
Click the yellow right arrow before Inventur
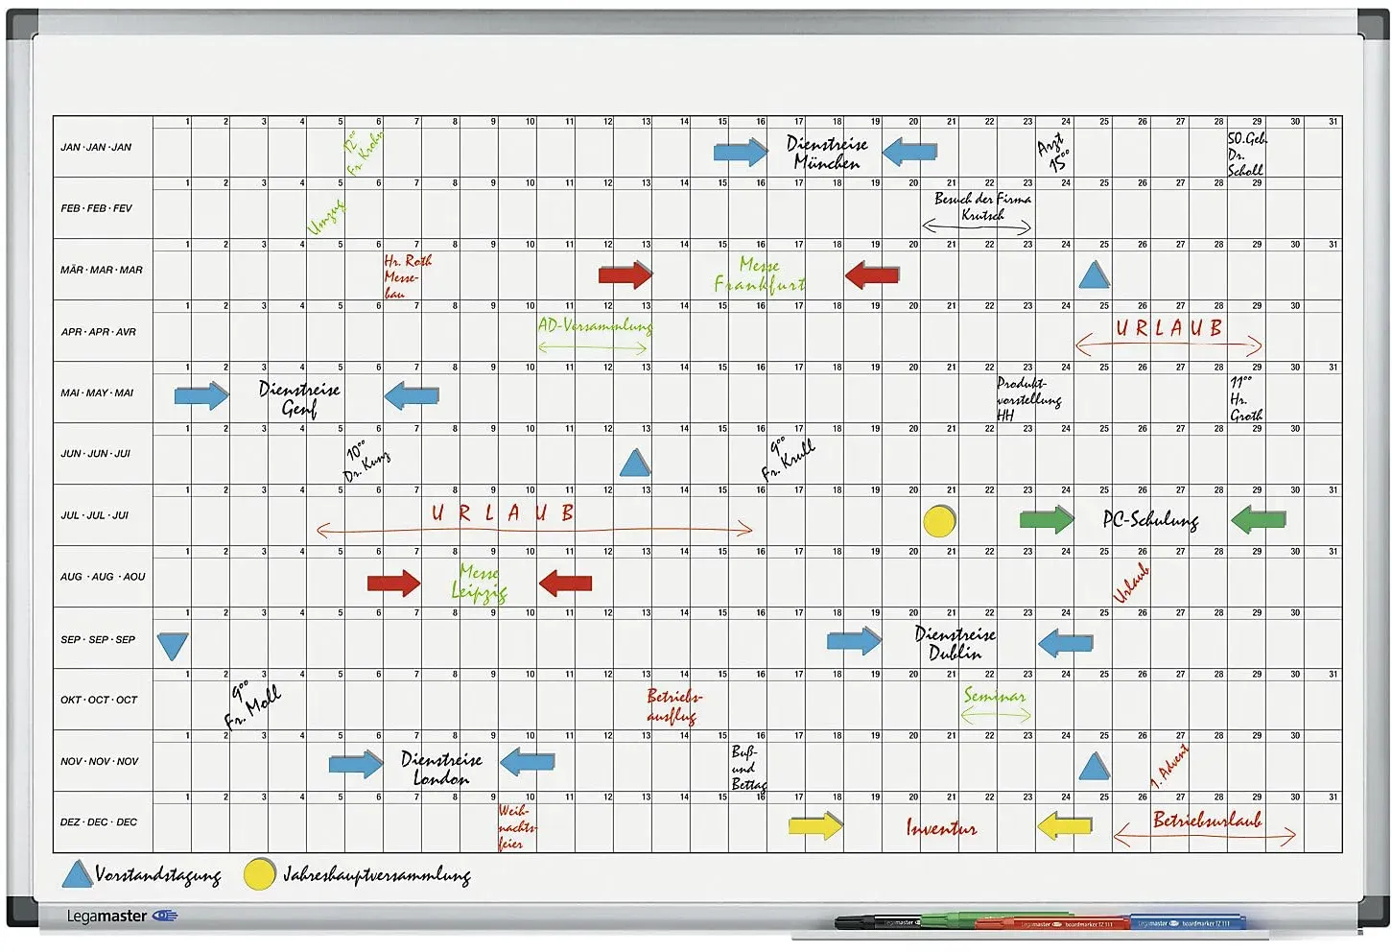815,825
